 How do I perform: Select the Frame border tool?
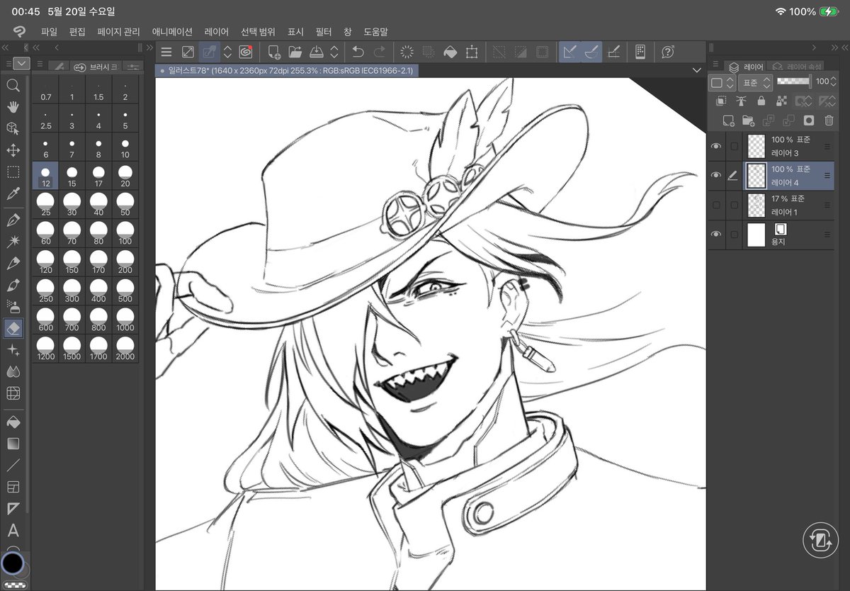(x=13, y=487)
